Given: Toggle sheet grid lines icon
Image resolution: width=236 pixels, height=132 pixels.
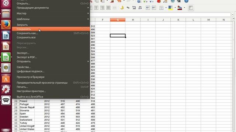Looking at the screenshot, I should pos(191,8).
